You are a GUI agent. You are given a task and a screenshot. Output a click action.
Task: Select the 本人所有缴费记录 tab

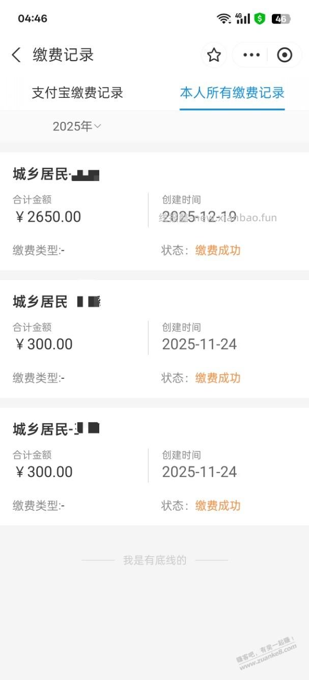pos(232,93)
